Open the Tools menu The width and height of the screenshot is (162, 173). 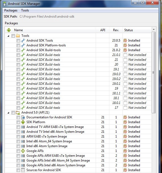25,10
